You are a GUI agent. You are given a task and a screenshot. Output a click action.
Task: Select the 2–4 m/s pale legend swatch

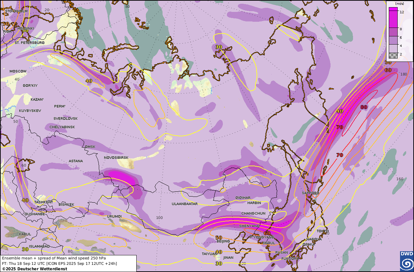[x=393, y=49]
